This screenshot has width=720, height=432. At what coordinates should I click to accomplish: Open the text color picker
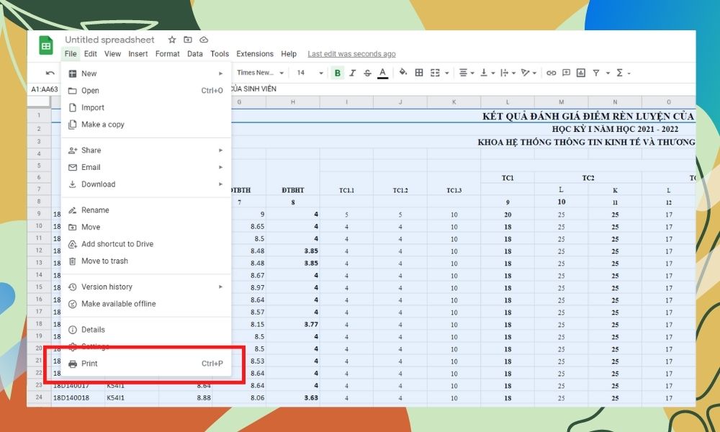click(382, 73)
